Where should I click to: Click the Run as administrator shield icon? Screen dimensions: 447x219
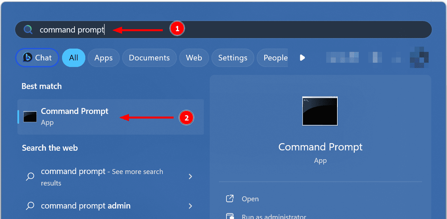click(x=230, y=216)
